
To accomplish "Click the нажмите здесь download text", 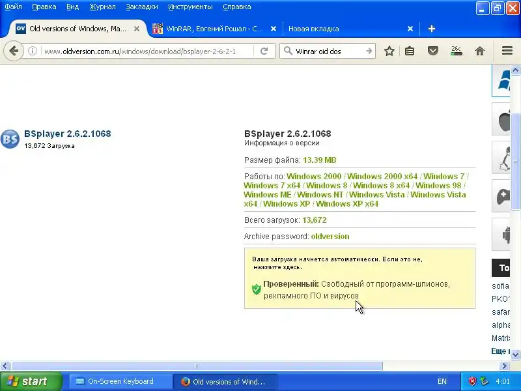I will pyautogui.click(x=277, y=267).
